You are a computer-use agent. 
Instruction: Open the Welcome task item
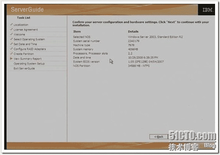click(19, 34)
